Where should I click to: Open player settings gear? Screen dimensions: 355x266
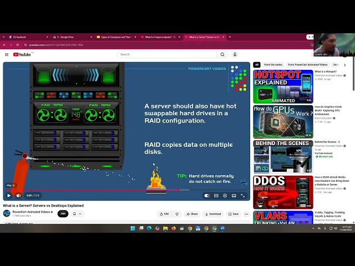click(225, 196)
